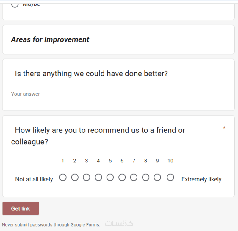Select rating 10 'Extremely likely' radio button
Viewport: 238px width, 231px height.
click(x=170, y=178)
